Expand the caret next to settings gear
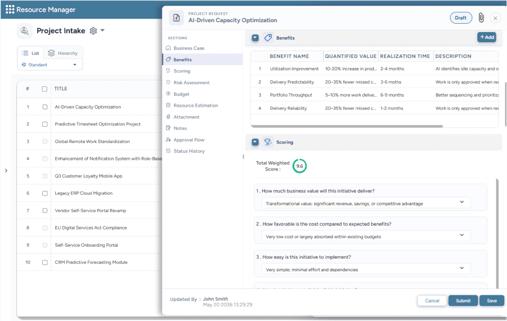507x321 pixels. (x=102, y=30)
